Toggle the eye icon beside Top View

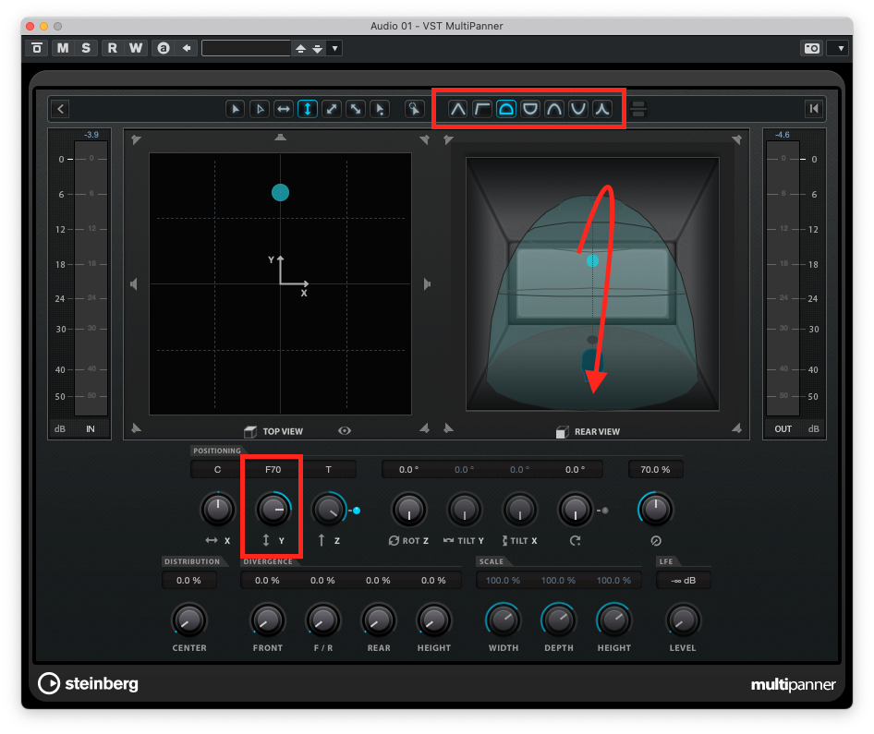(x=344, y=431)
